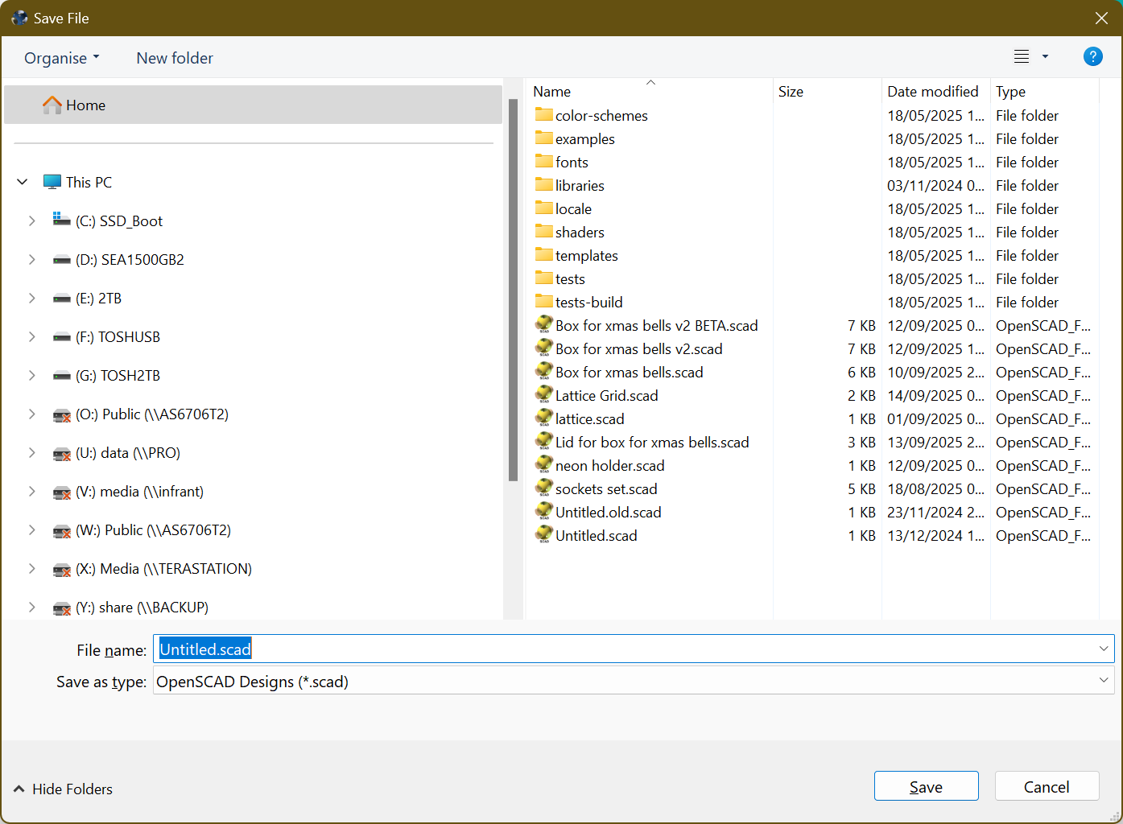Select the Lattice Grid.scad file icon
The height and width of the screenshot is (824, 1123).
tap(543, 395)
